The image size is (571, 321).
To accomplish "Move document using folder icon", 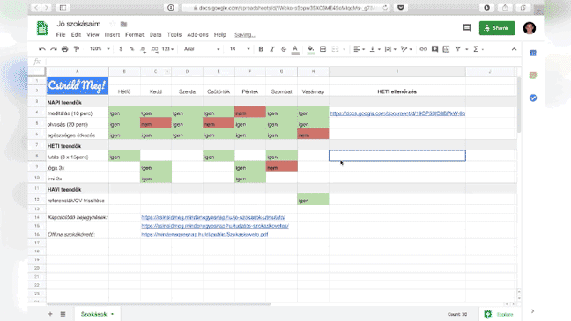I will click(x=124, y=25).
